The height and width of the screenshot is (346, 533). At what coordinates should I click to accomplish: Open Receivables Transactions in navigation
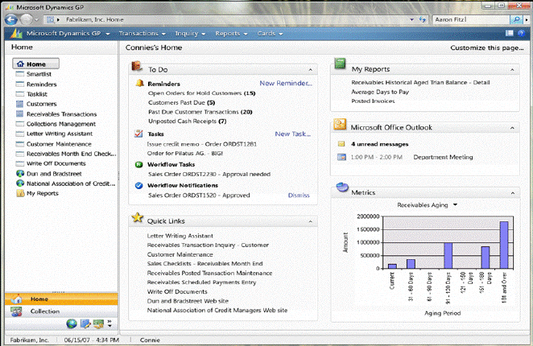tap(61, 114)
